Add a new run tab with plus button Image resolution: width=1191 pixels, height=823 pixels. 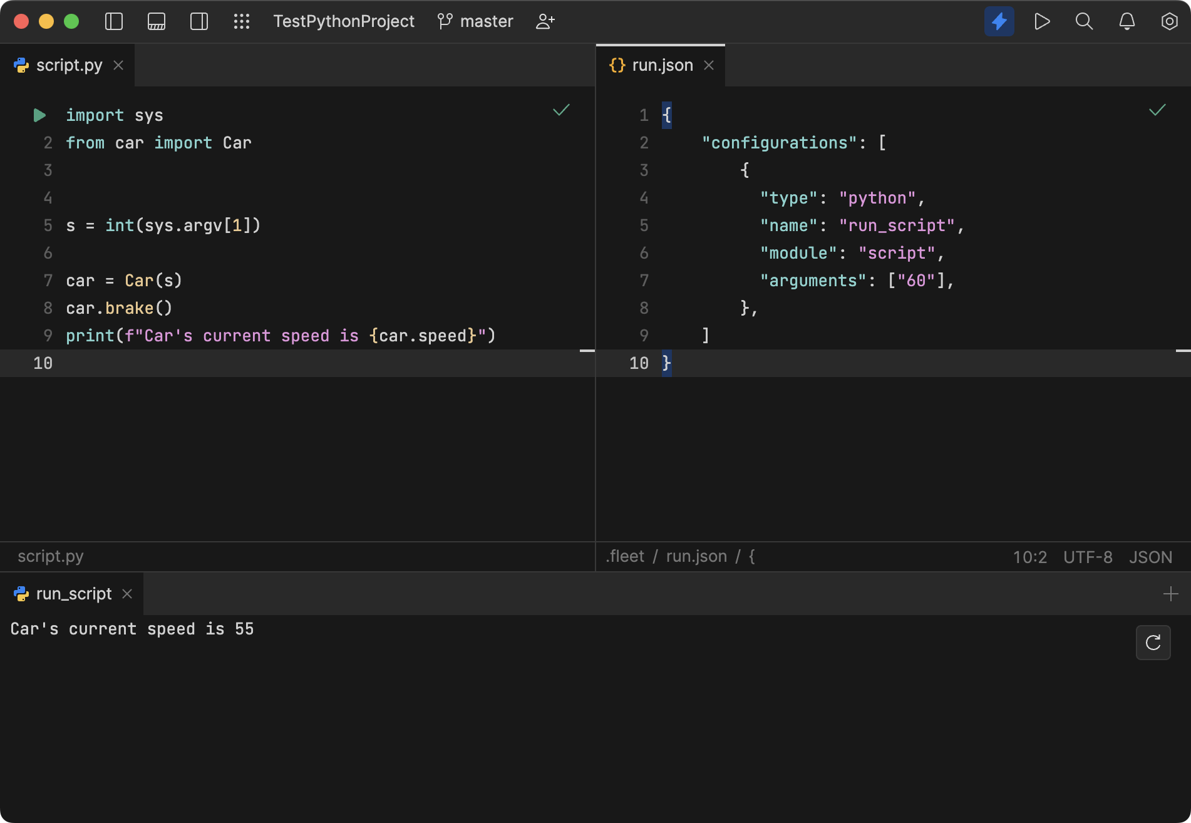click(x=1172, y=593)
